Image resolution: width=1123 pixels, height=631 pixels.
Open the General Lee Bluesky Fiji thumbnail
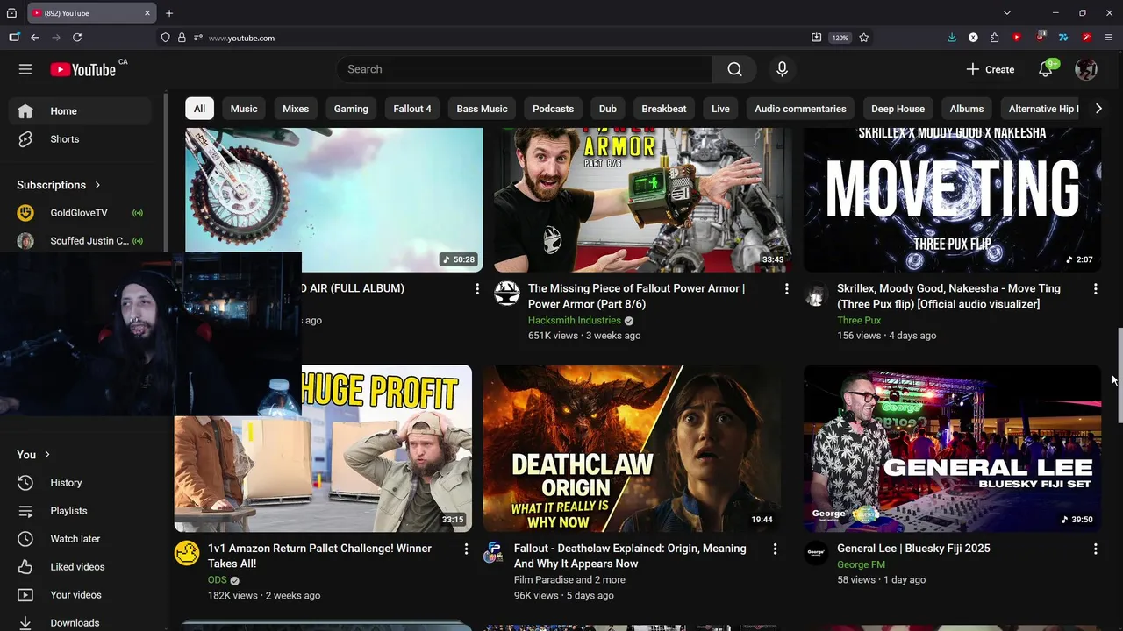point(952,449)
